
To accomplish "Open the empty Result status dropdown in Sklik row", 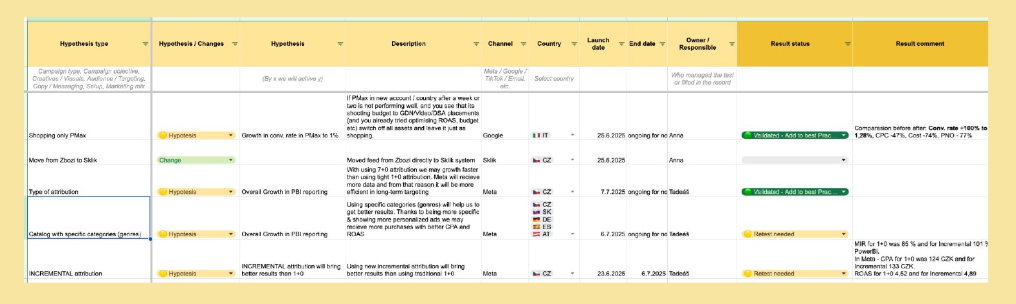I will click(x=843, y=160).
